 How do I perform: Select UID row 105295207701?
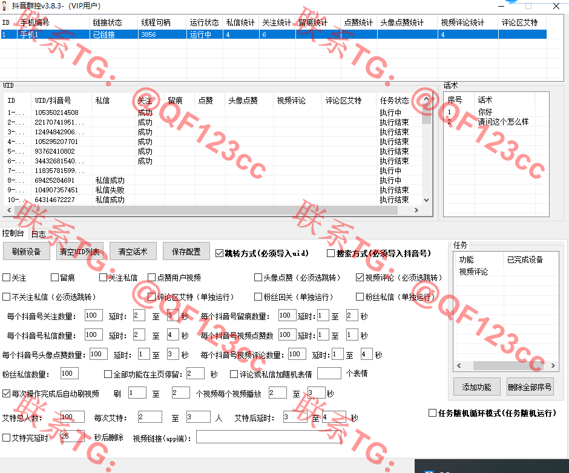212,142
